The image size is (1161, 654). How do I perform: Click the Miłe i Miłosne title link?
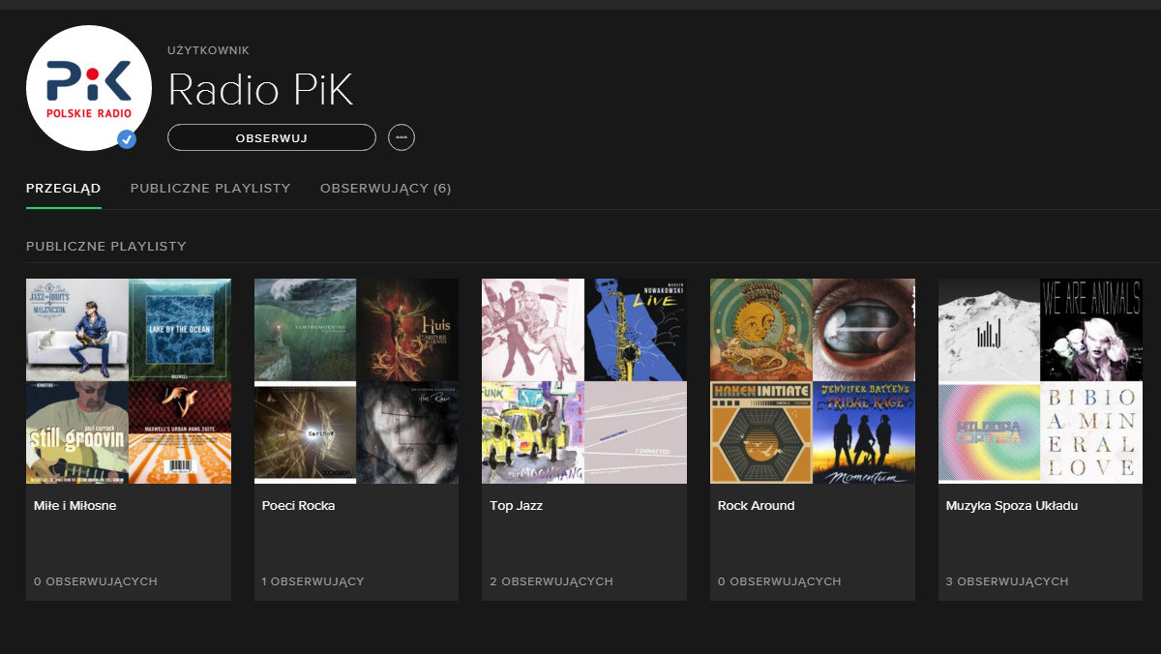(74, 505)
